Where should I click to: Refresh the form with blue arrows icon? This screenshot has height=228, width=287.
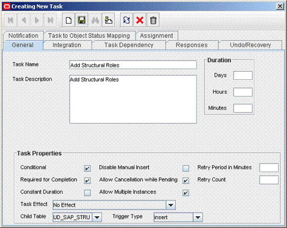coord(127,20)
